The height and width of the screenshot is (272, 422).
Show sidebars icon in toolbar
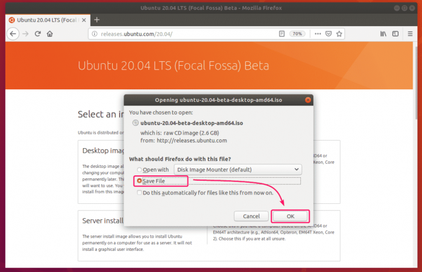coord(395,34)
